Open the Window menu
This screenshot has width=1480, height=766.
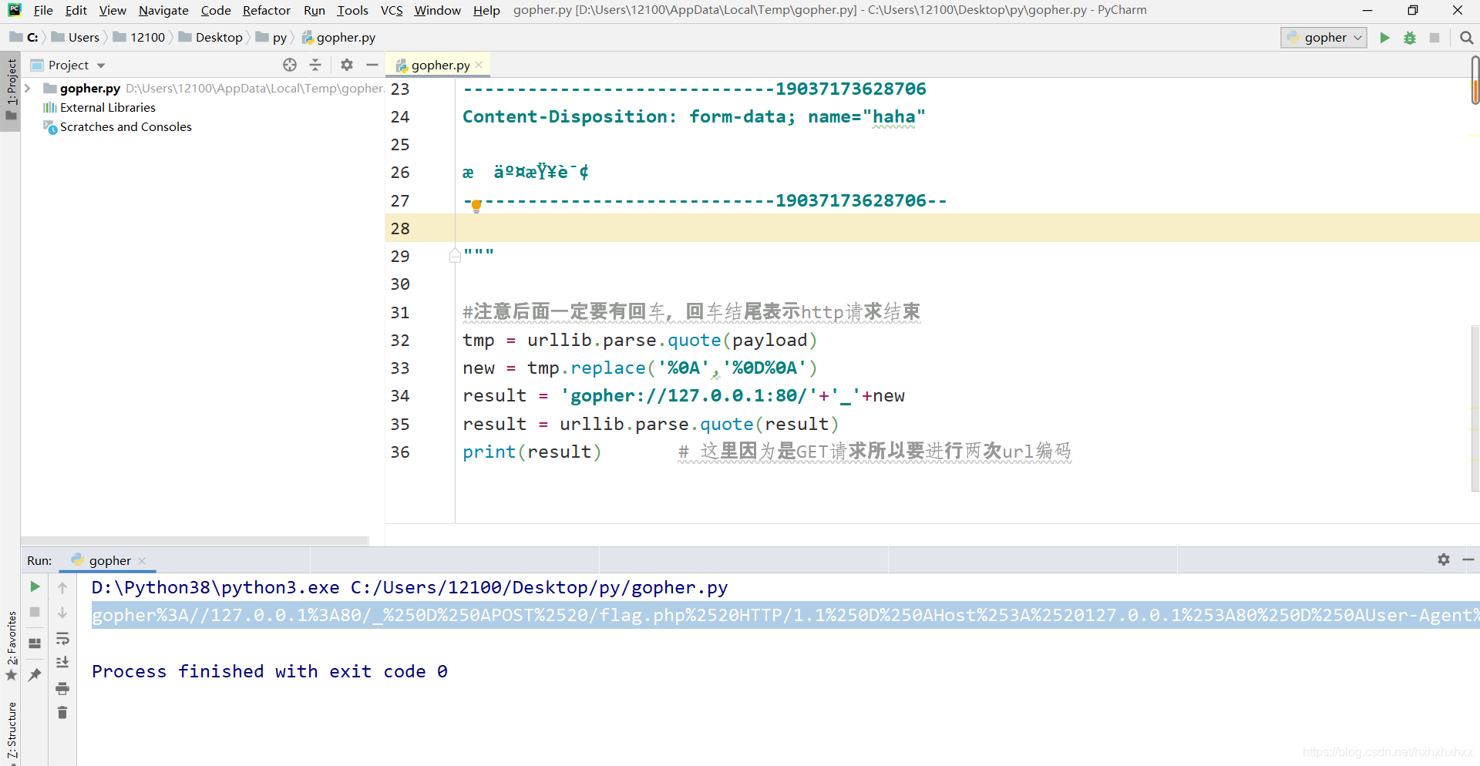(437, 10)
